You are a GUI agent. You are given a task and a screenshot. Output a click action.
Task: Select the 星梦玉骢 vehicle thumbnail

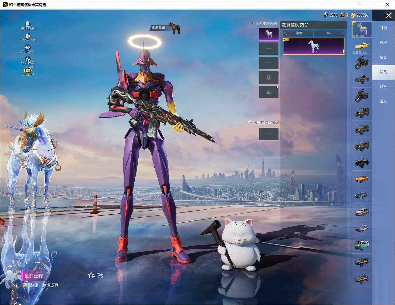[362, 30]
